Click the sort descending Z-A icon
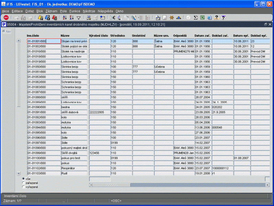 72,18
